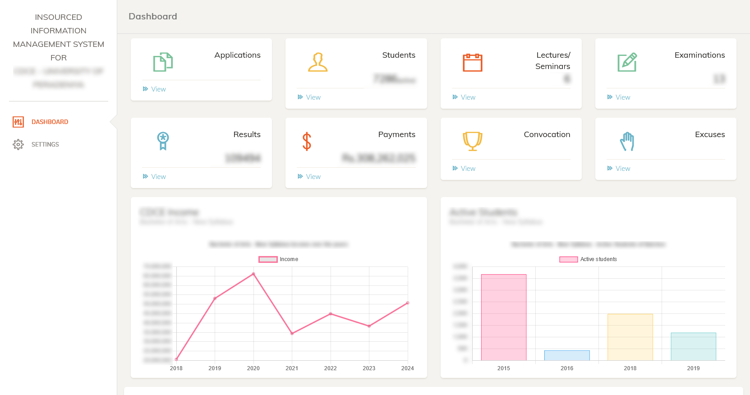750x395 pixels.
Task: Click the Payments dollar sign icon
Action: pos(307,141)
